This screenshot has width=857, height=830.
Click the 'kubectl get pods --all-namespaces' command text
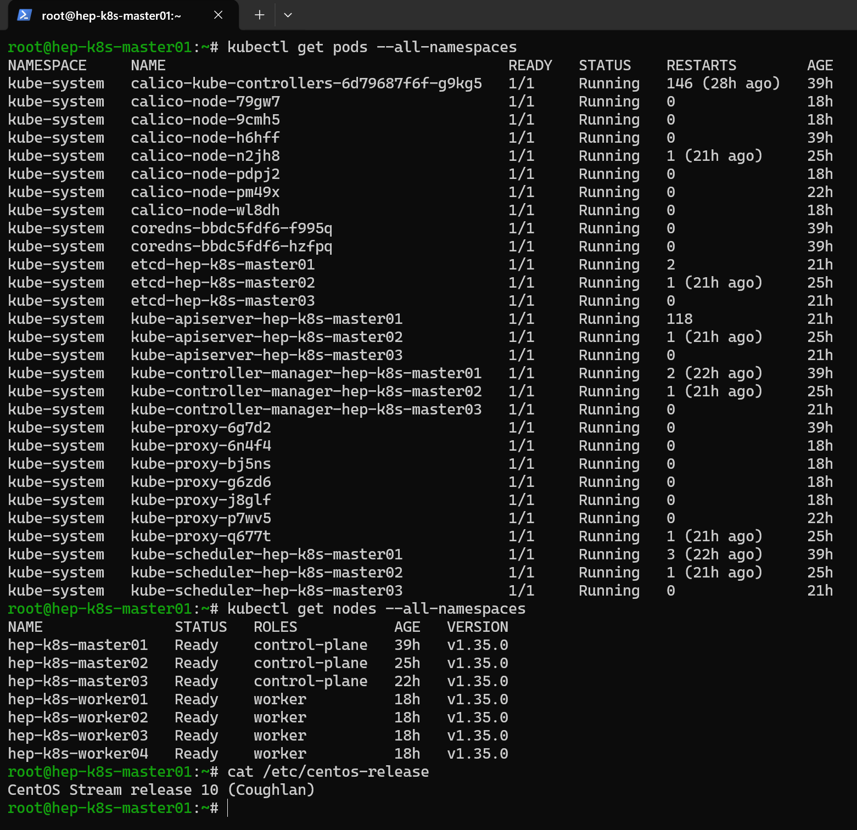pyautogui.click(x=372, y=47)
